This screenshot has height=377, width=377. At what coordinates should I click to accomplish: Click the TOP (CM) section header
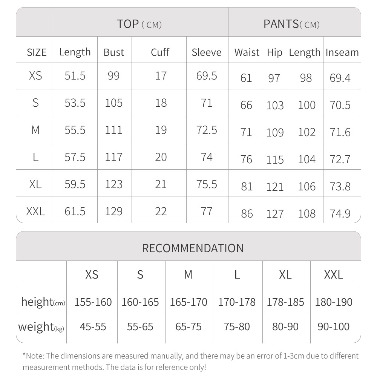point(139,24)
